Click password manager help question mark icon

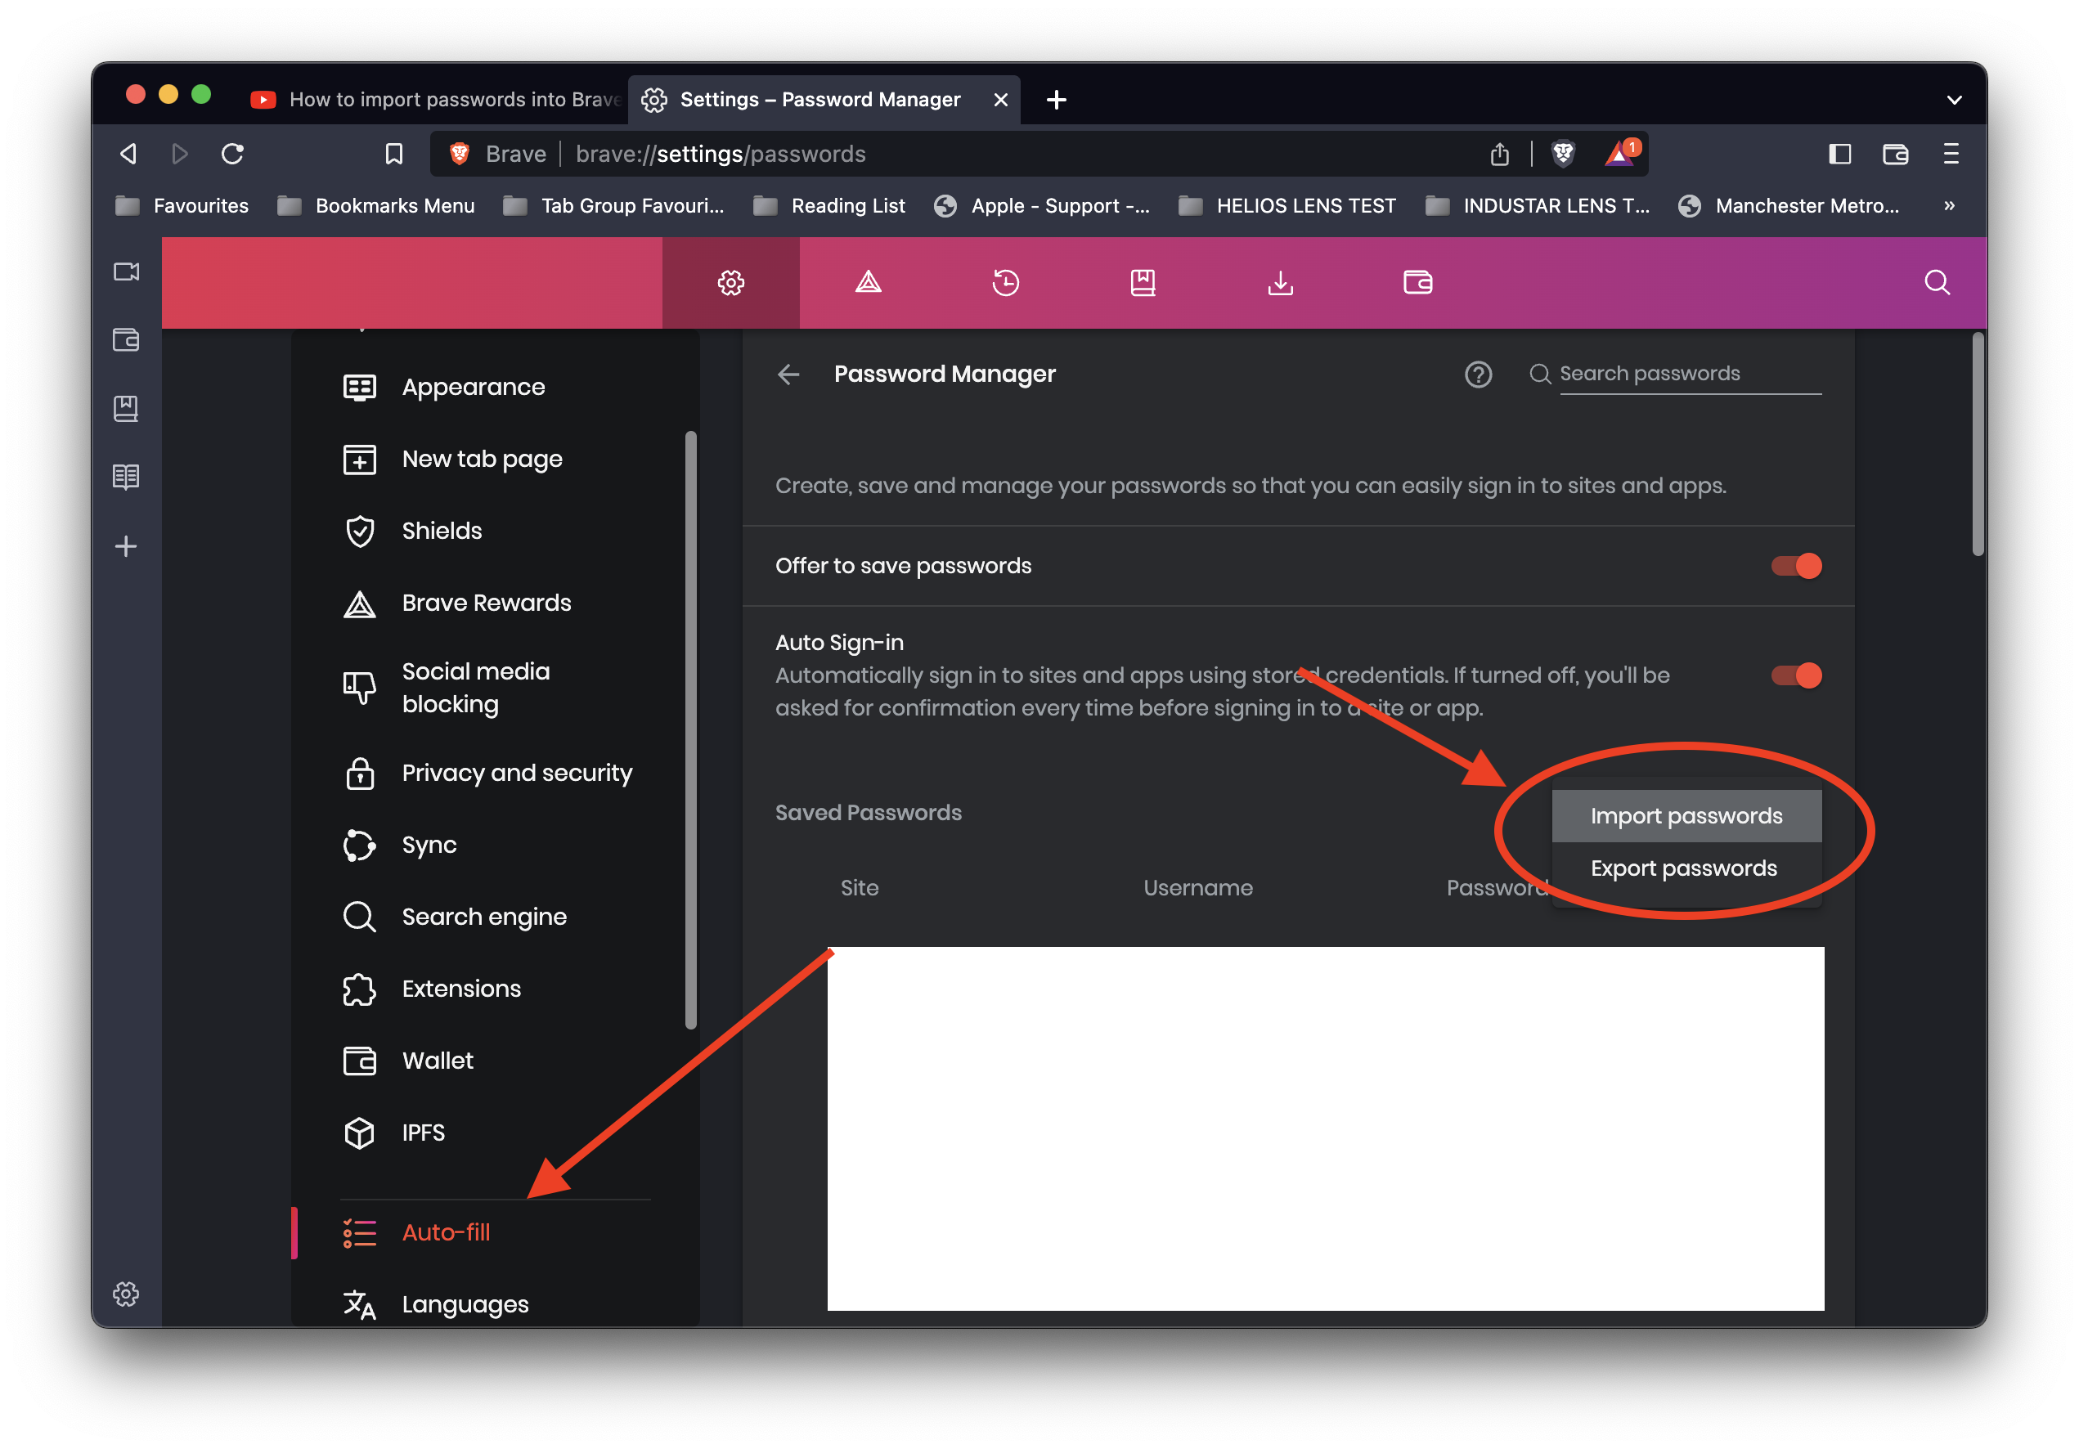coord(1478,374)
